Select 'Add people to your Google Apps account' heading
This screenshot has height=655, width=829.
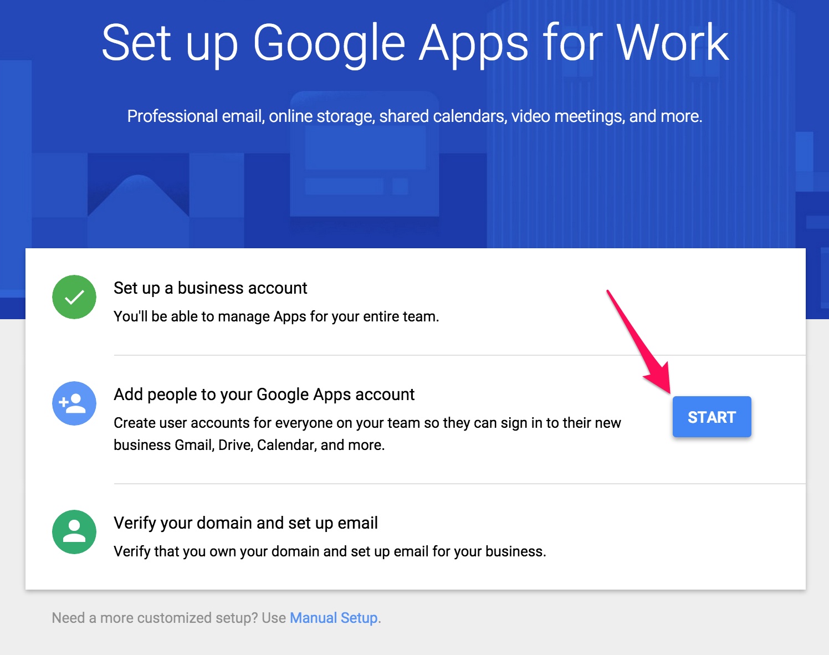coord(264,395)
